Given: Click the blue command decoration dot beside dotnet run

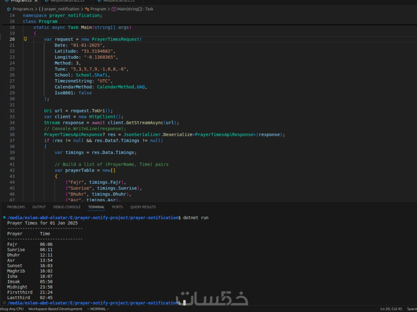Looking at the screenshot, I should coord(4,218).
